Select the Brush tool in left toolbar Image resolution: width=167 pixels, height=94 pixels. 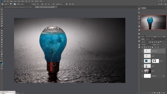(2, 28)
